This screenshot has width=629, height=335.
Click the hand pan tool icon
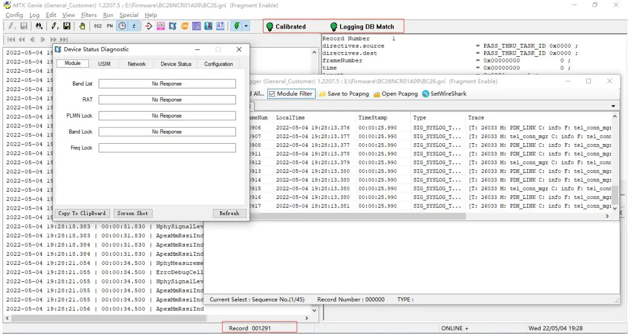82,26
